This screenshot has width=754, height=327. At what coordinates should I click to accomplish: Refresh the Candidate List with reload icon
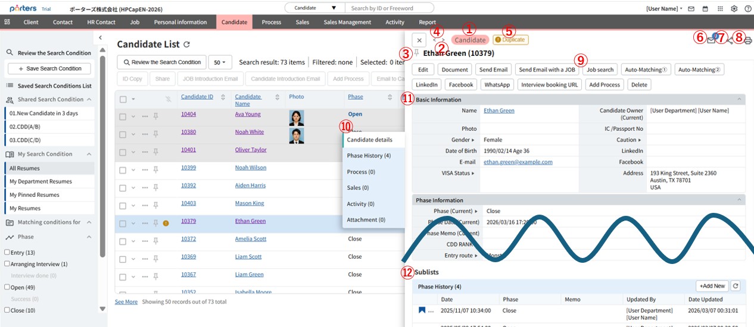187,45
